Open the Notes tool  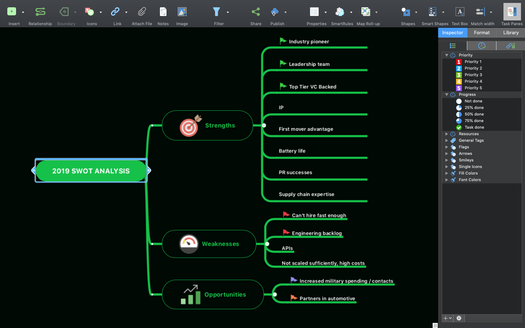163,11
